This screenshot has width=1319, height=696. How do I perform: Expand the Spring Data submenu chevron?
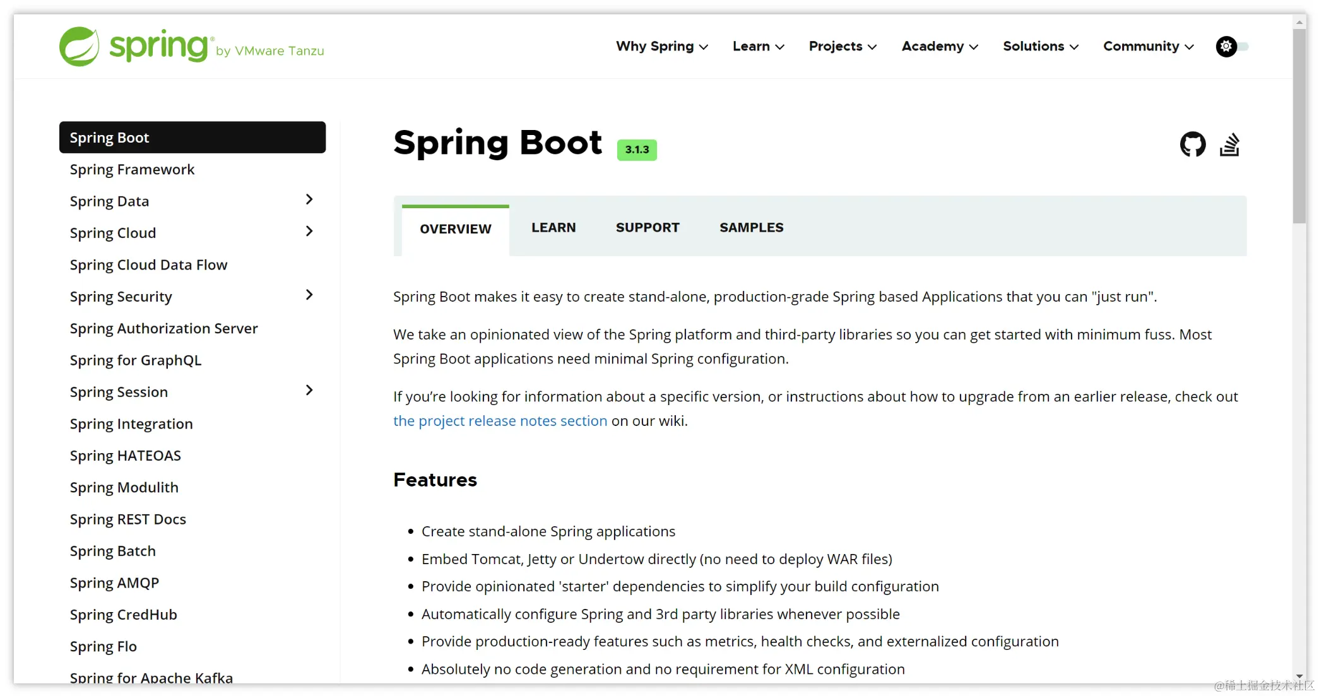coord(309,199)
